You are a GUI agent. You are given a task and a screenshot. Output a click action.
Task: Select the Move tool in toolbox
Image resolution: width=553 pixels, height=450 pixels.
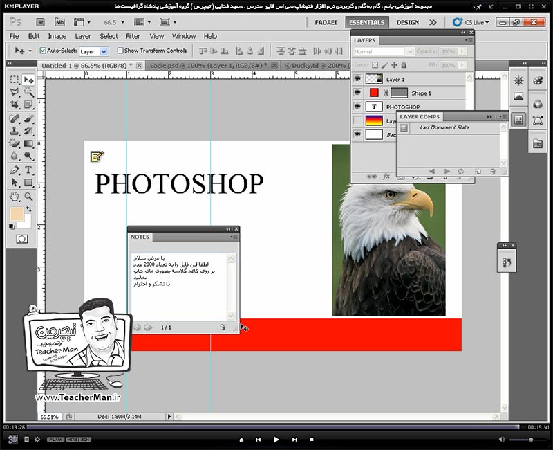click(x=28, y=80)
